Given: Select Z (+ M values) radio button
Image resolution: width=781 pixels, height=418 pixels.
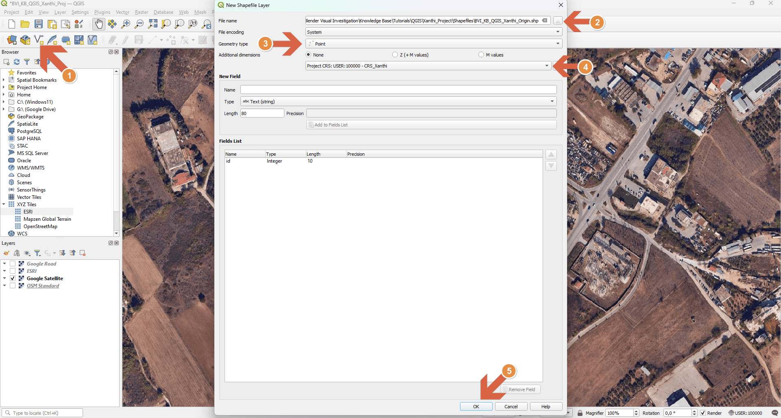Looking at the screenshot, I should 395,55.
